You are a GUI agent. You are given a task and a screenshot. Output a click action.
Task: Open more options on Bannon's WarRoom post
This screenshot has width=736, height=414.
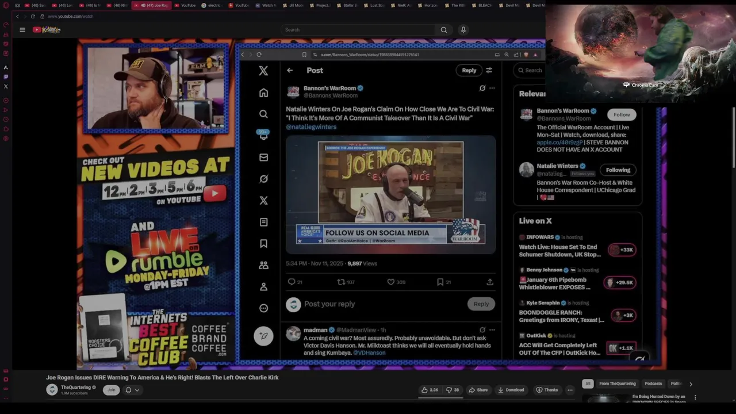click(492, 88)
